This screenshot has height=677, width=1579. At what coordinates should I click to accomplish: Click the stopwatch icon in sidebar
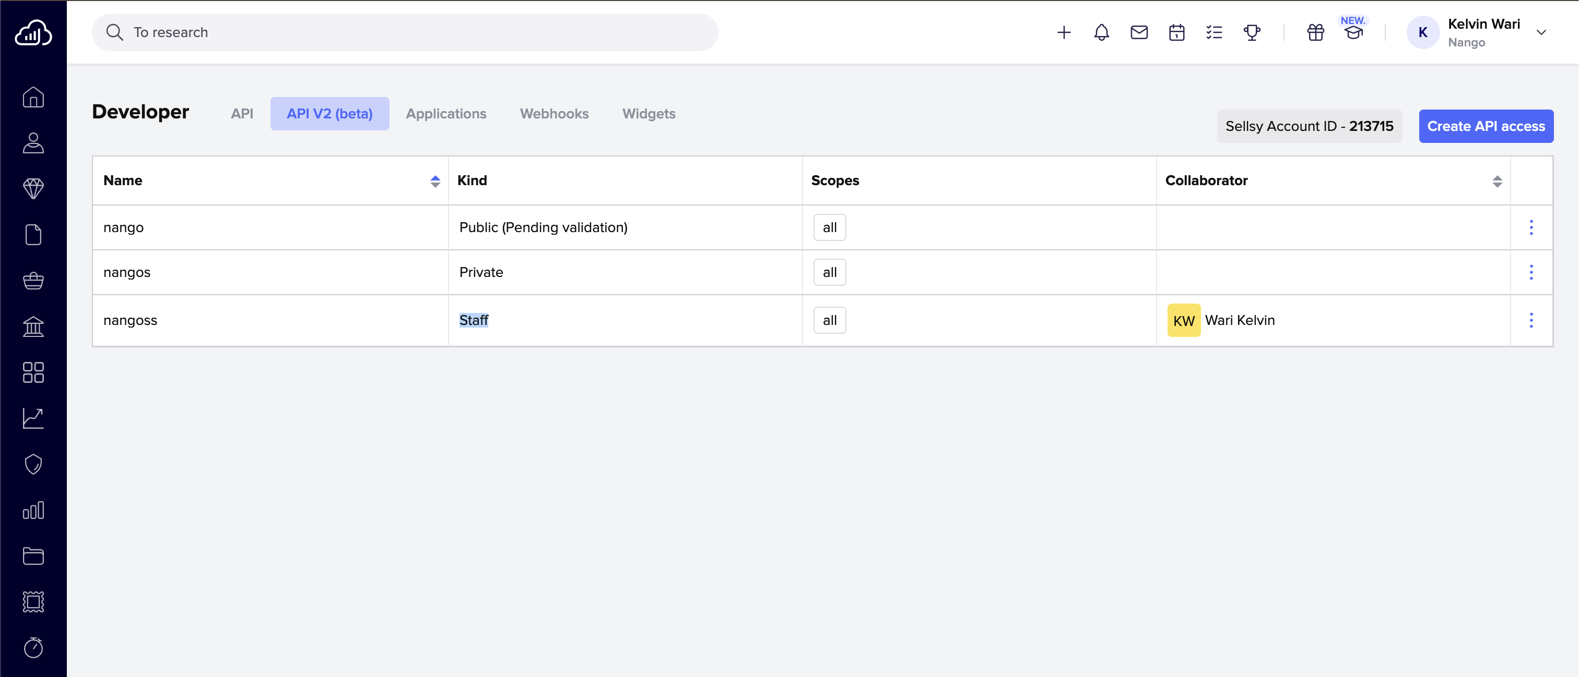[33, 647]
